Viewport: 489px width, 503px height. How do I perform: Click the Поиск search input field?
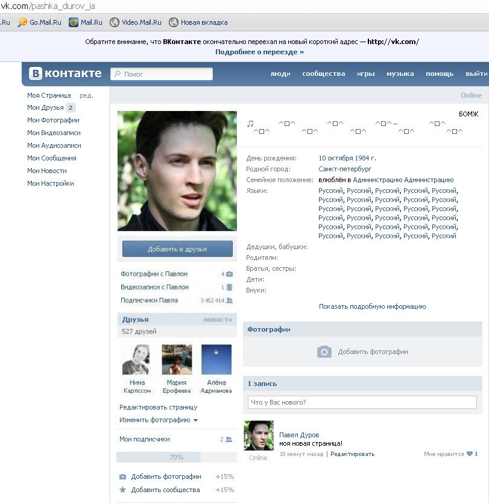(162, 74)
